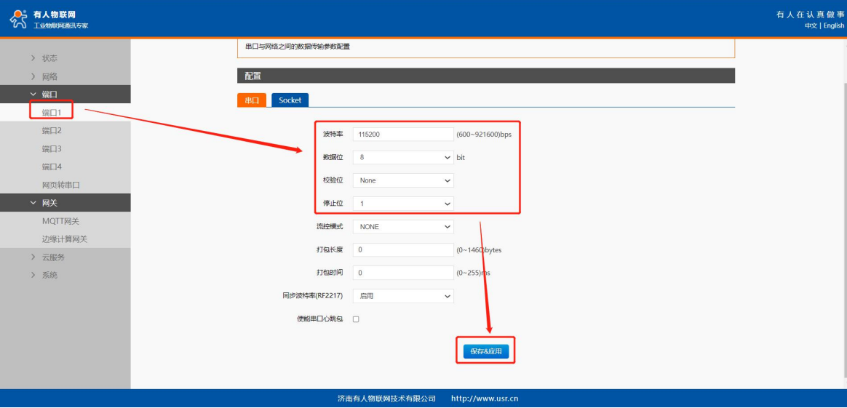Open the 校验位 dropdown
Screen dimensions: 847x408
(x=402, y=180)
